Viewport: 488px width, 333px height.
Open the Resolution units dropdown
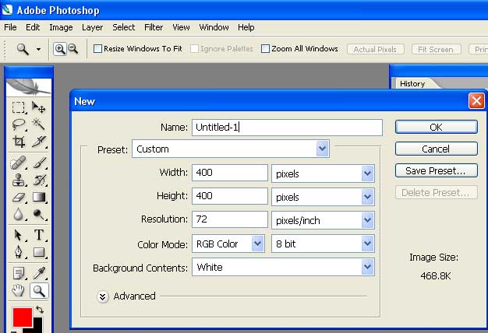pos(323,220)
